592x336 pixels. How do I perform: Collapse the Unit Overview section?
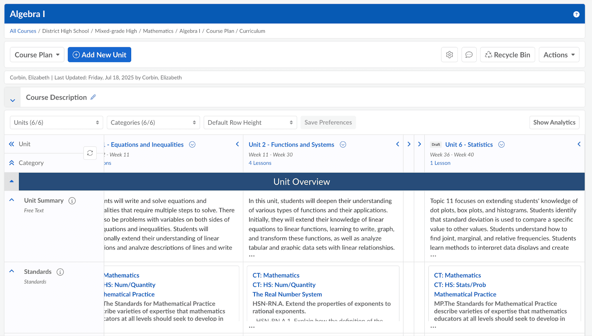click(12, 181)
